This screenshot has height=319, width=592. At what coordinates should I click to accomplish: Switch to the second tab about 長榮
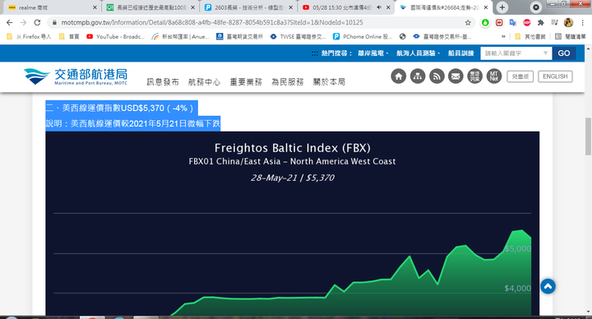point(150,7)
